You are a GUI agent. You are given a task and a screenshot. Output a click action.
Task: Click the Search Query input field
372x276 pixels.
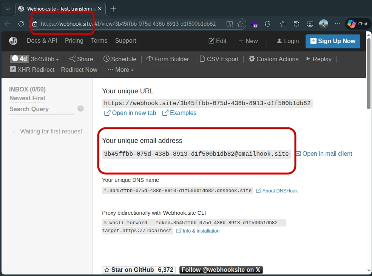[42, 109]
